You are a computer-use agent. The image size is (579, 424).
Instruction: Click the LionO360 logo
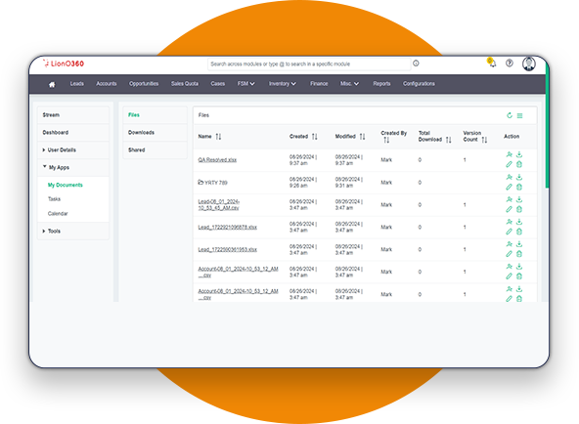64,64
